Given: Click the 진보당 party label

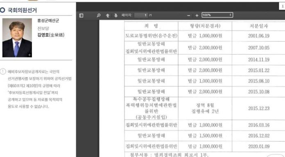Looking at the screenshot, I should point(43,28).
